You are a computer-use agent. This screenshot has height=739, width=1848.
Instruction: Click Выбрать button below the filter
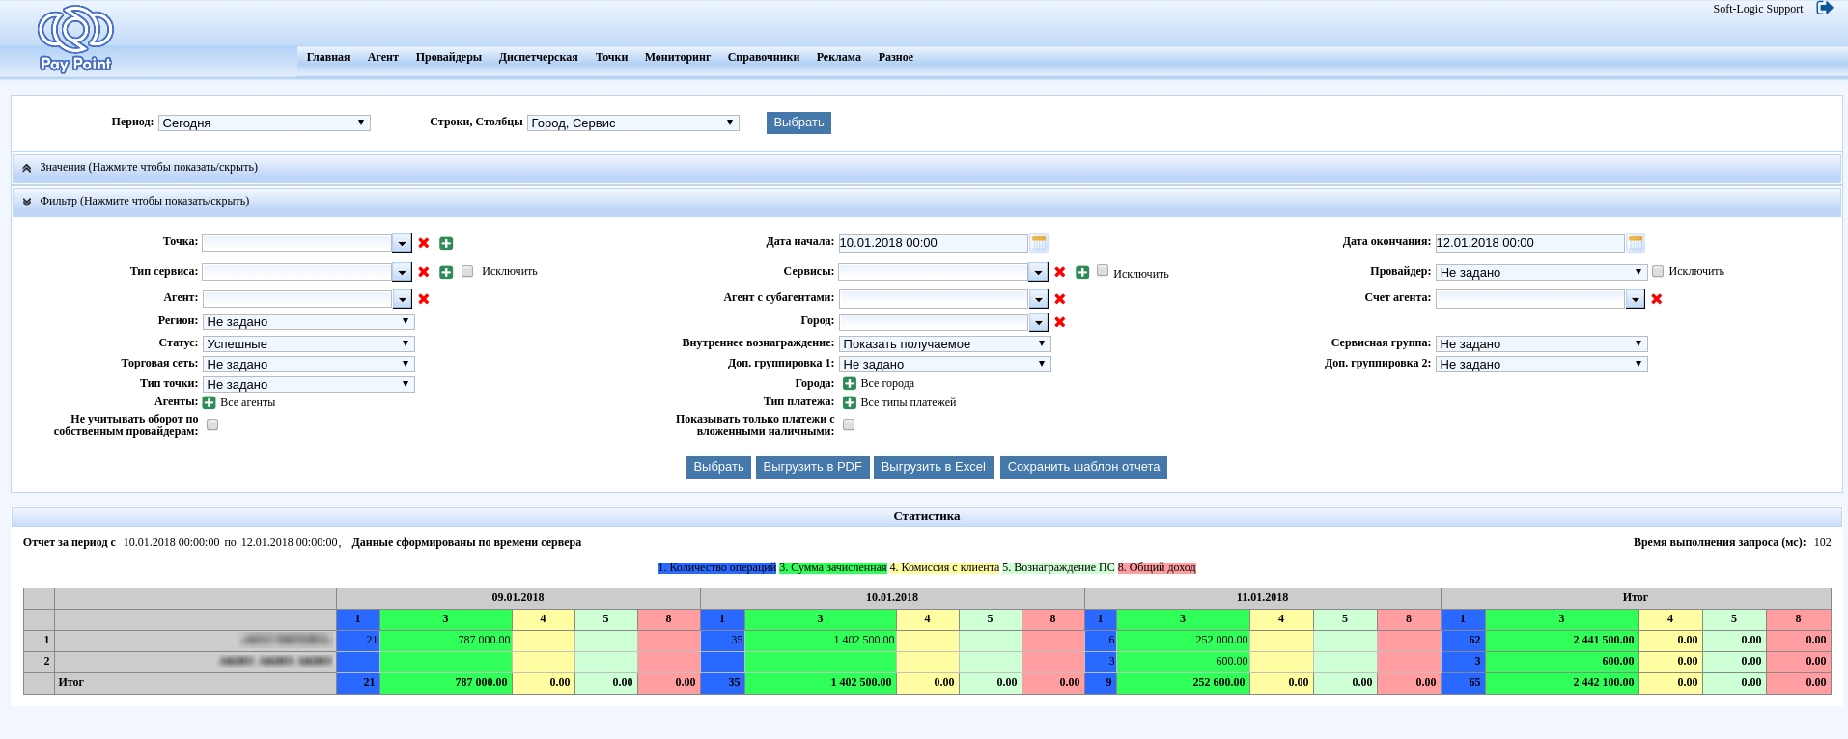718,467
